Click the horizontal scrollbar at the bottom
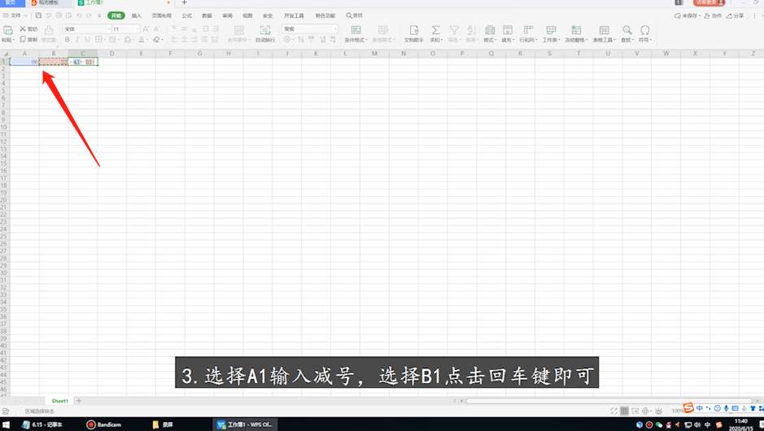This screenshot has width=764, height=431. coord(609,401)
